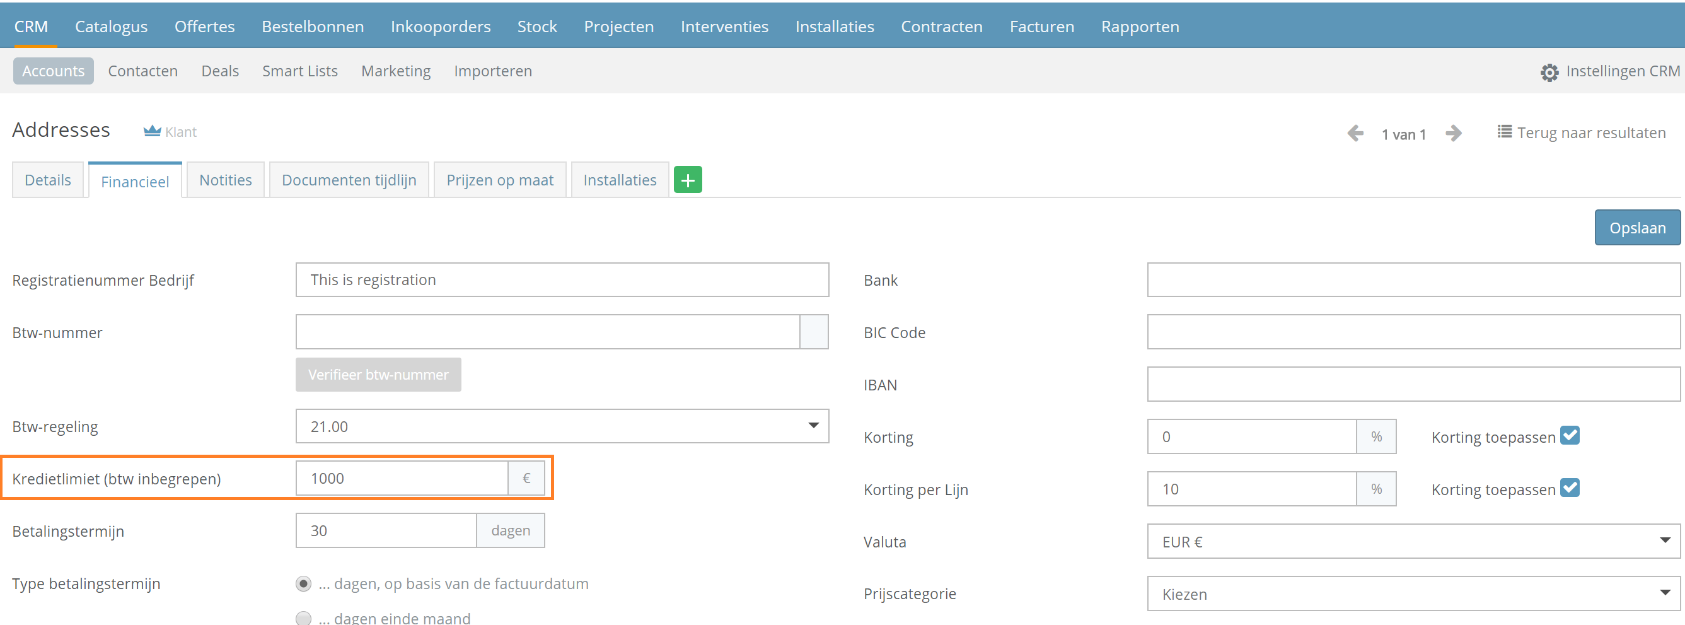Click the Korting input with 0
The image size is (1685, 625).
point(1252,436)
